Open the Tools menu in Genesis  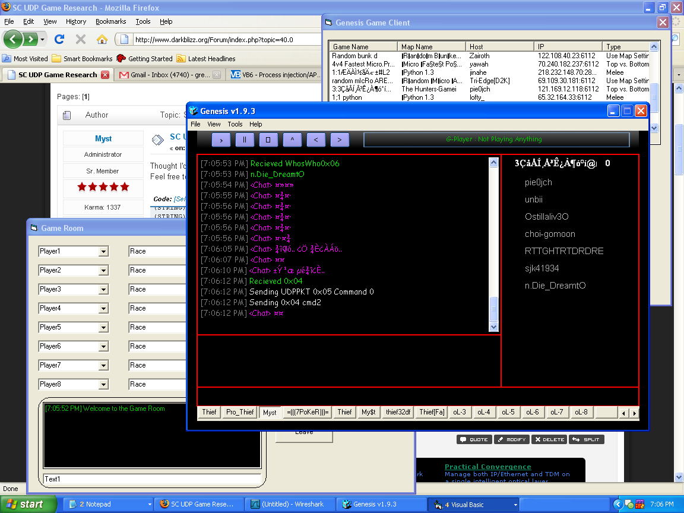[x=235, y=124]
